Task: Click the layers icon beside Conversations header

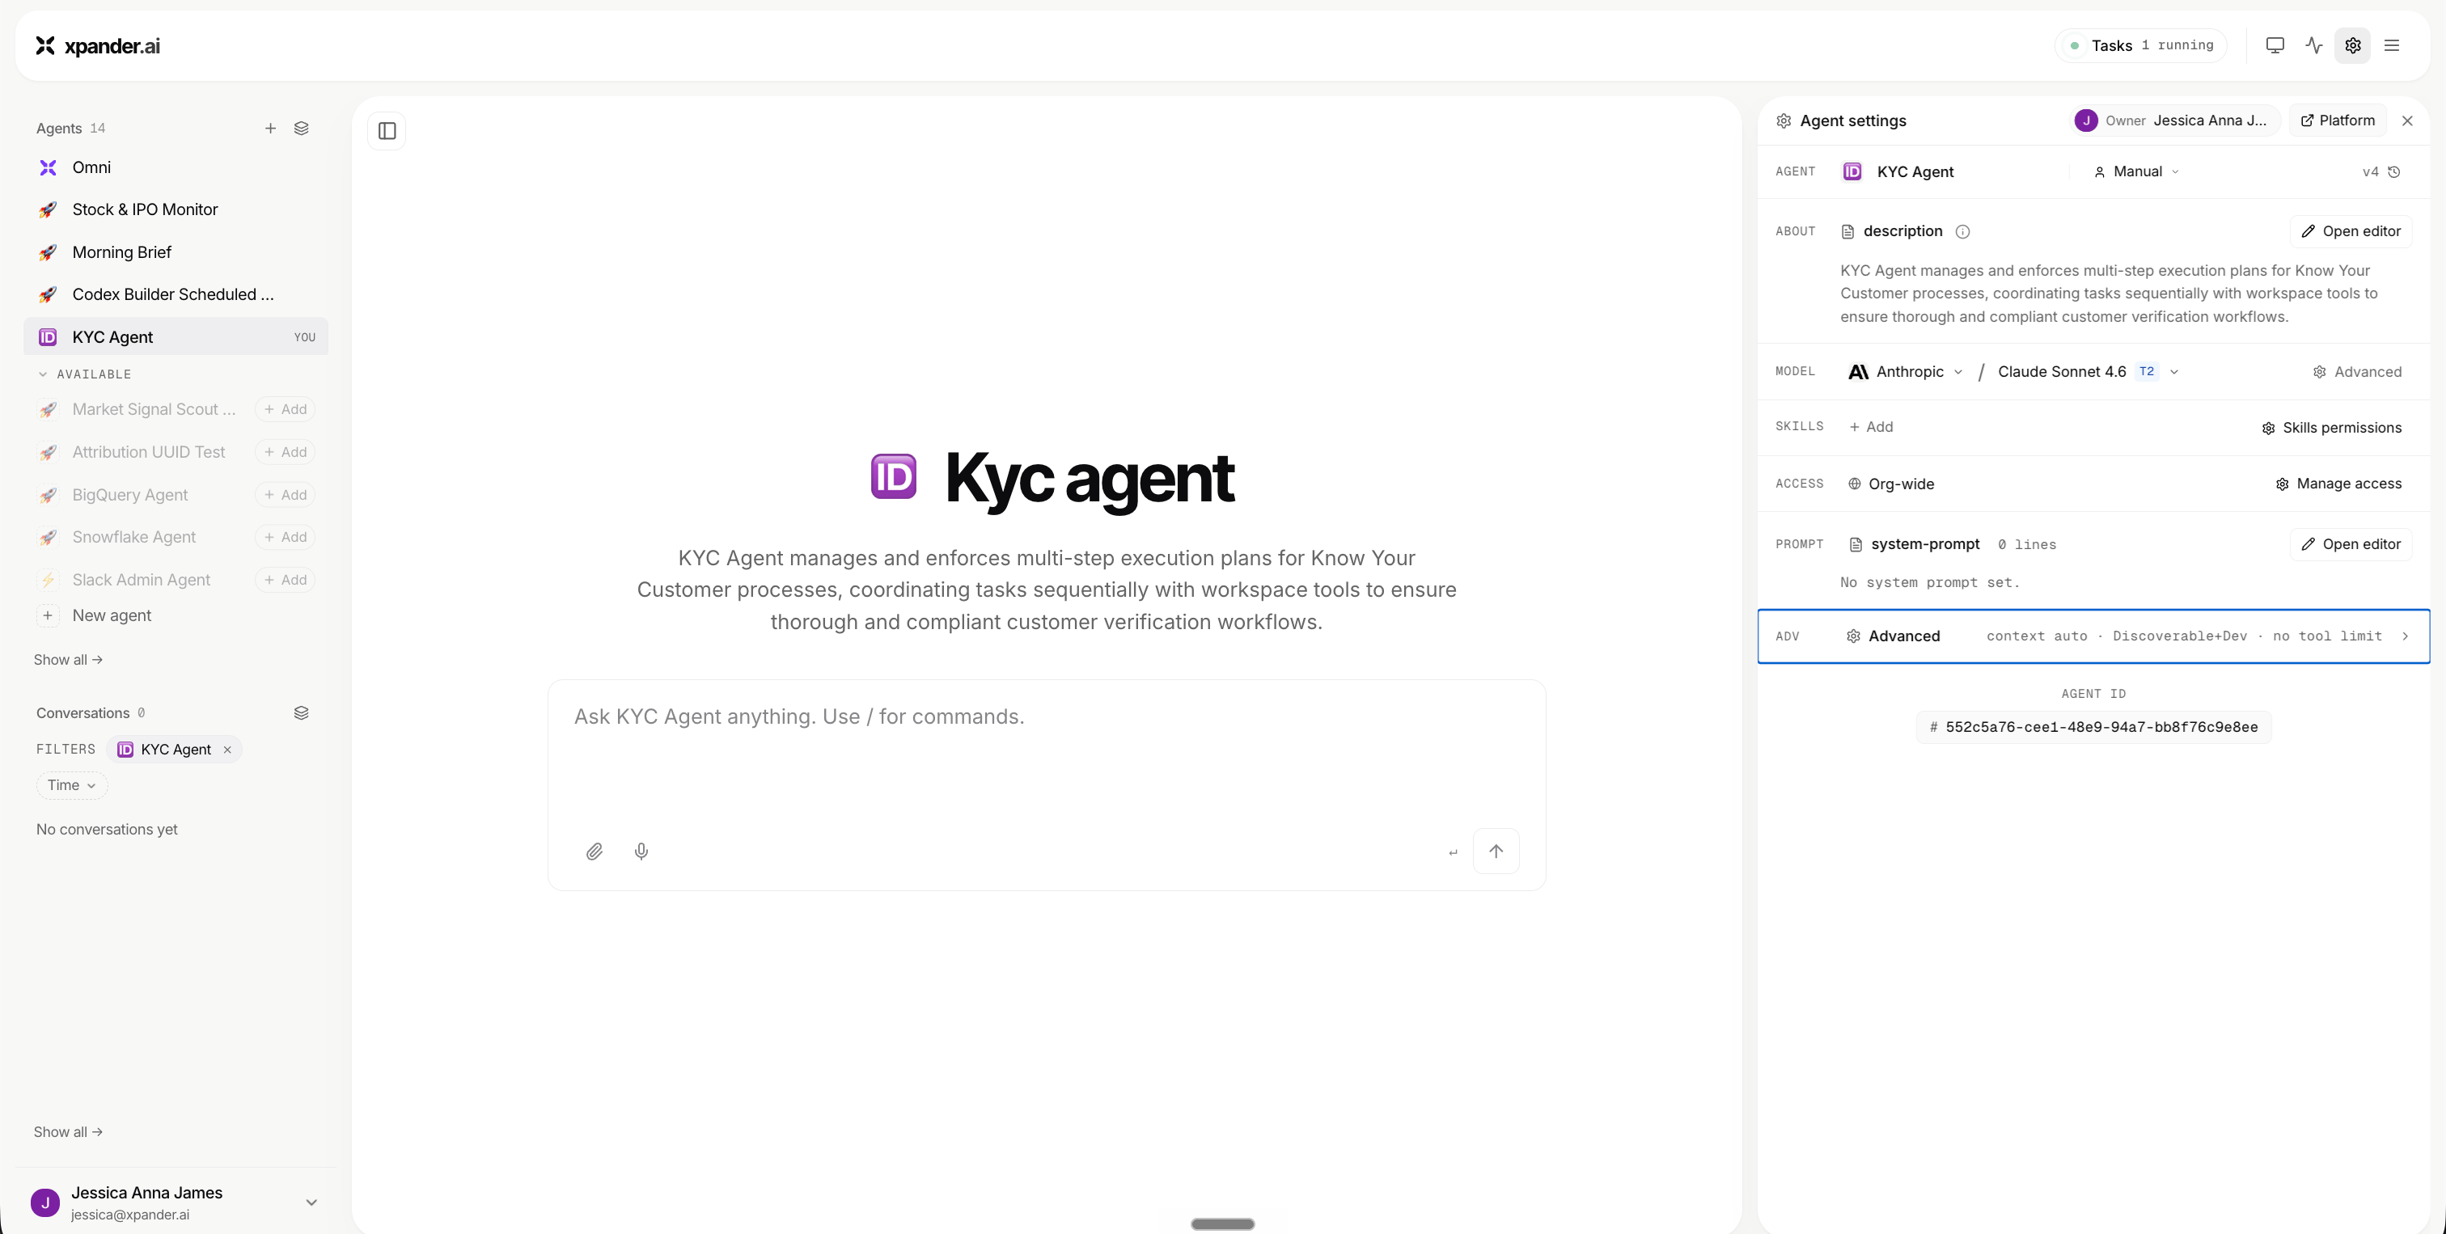Action: pos(301,713)
